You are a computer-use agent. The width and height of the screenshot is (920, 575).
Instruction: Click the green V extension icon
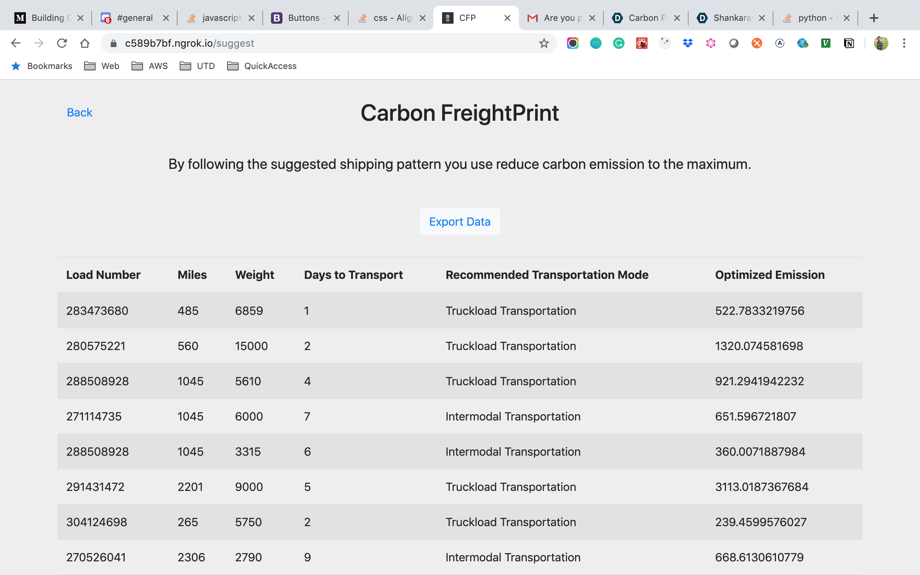[x=825, y=43]
